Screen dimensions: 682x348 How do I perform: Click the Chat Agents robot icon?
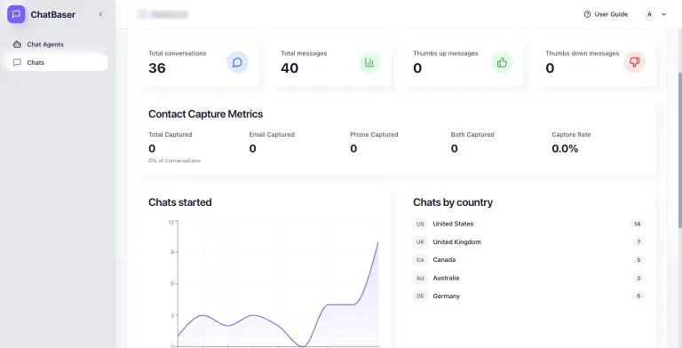(17, 44)
